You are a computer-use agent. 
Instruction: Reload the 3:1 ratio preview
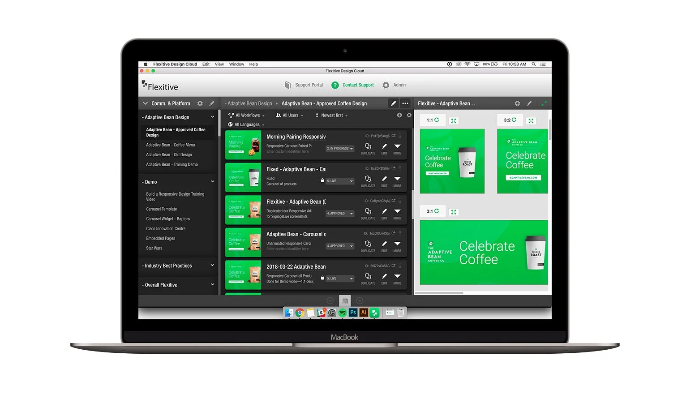[437, 211]
